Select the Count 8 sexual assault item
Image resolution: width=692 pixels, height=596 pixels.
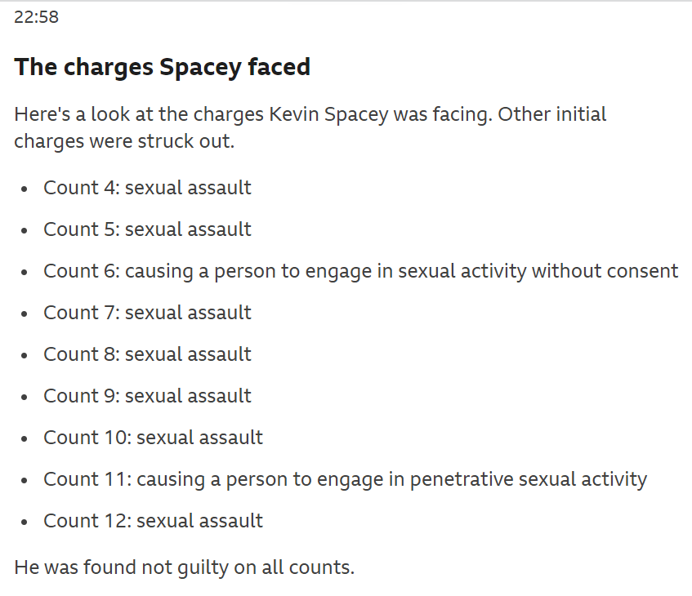pyautogui.click(x=147, y=354)
